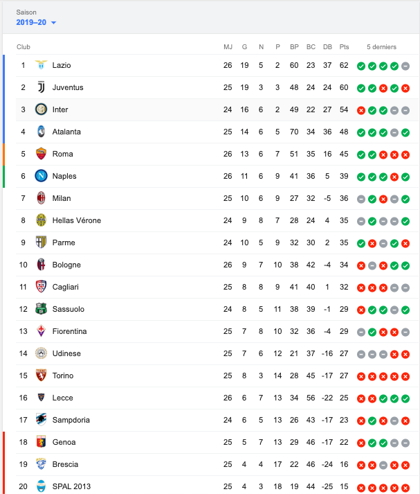Viewport: 420px width, 494px height.
Task: Click the Genoa club crest
Action: [41, 442]
